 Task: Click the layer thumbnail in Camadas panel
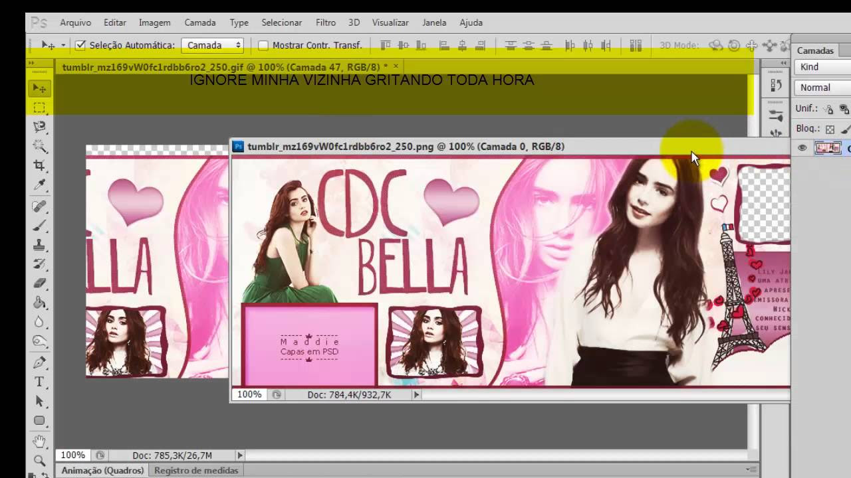[x=828, y=148]
